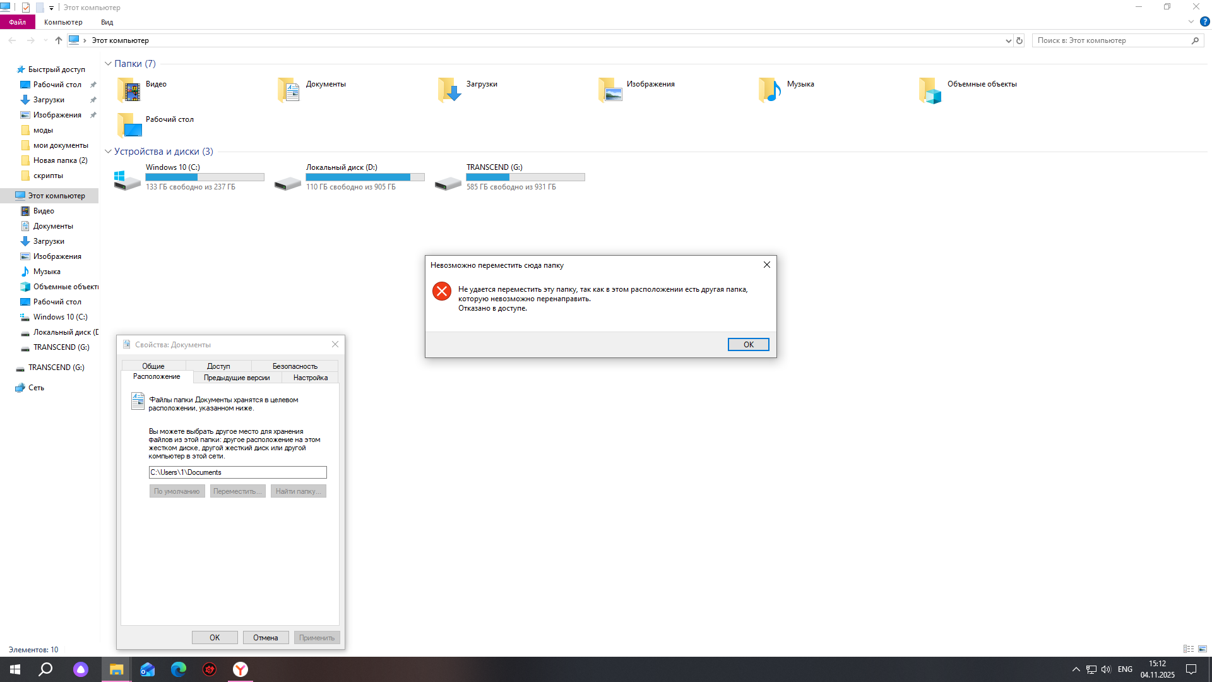Switch to details view in status bar
This screenshot has width=1212, height=682.
point(1189,649)
